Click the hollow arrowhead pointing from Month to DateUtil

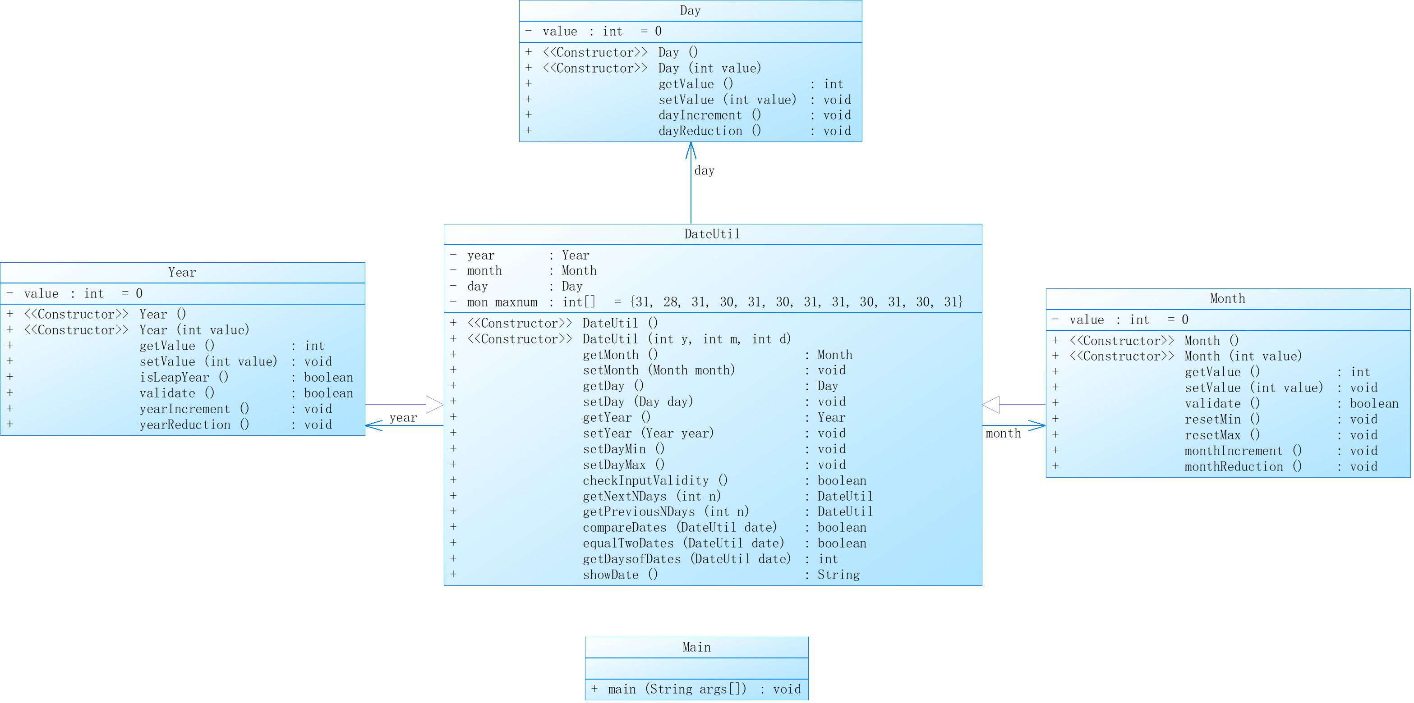pos(991,405)
